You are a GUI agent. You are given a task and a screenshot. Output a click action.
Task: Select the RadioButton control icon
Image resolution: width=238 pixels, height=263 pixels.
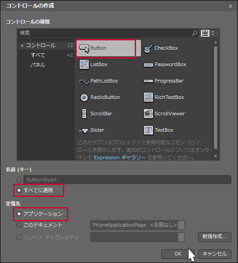click(x=84, y=98)
